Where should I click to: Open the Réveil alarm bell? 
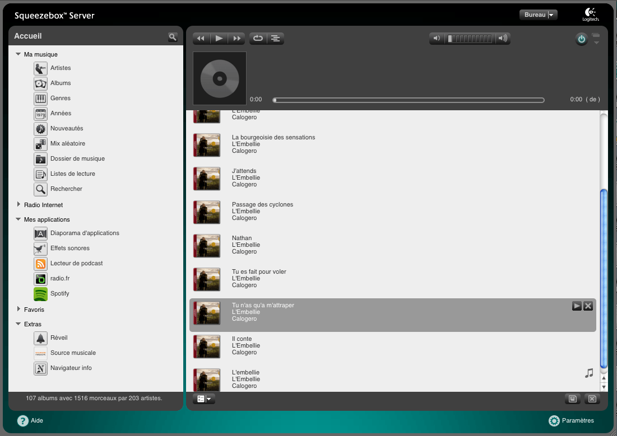coord(40,338)
